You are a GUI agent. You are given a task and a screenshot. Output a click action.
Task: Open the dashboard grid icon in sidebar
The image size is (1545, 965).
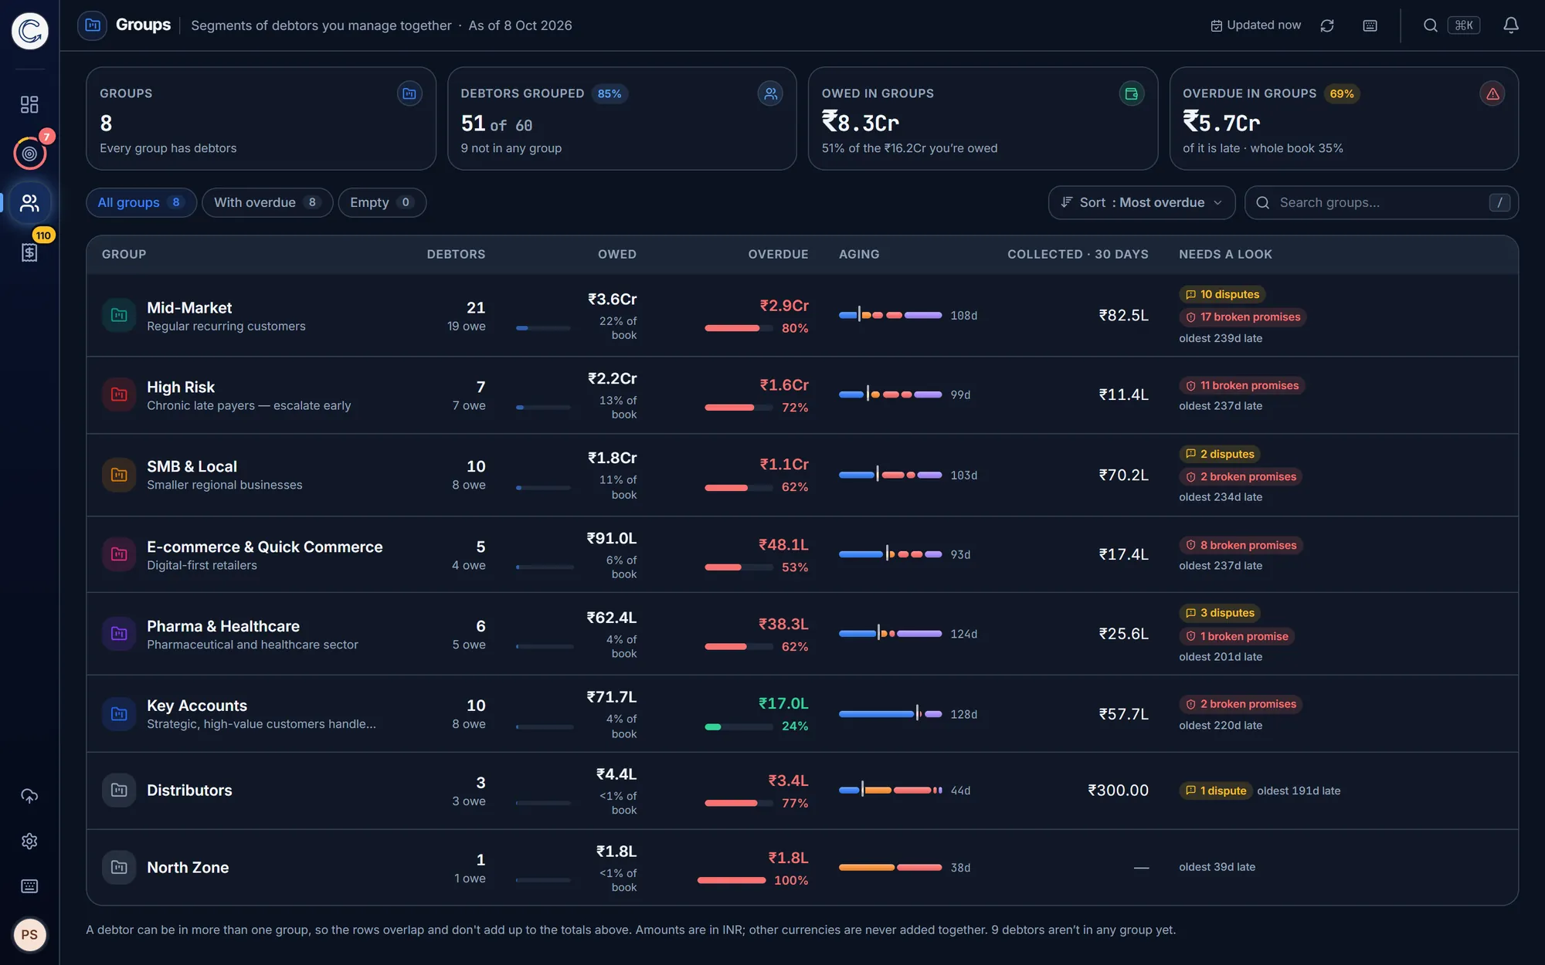point(29,104)
